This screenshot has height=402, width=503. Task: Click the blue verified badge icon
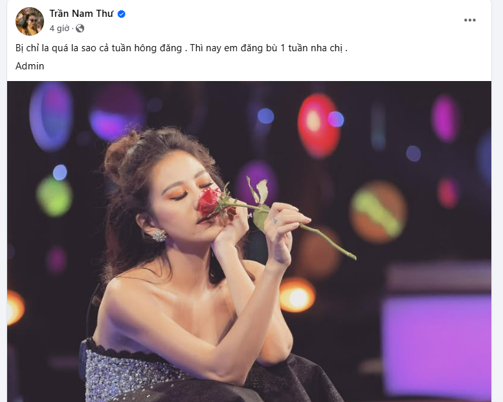(x=121, y=14)
